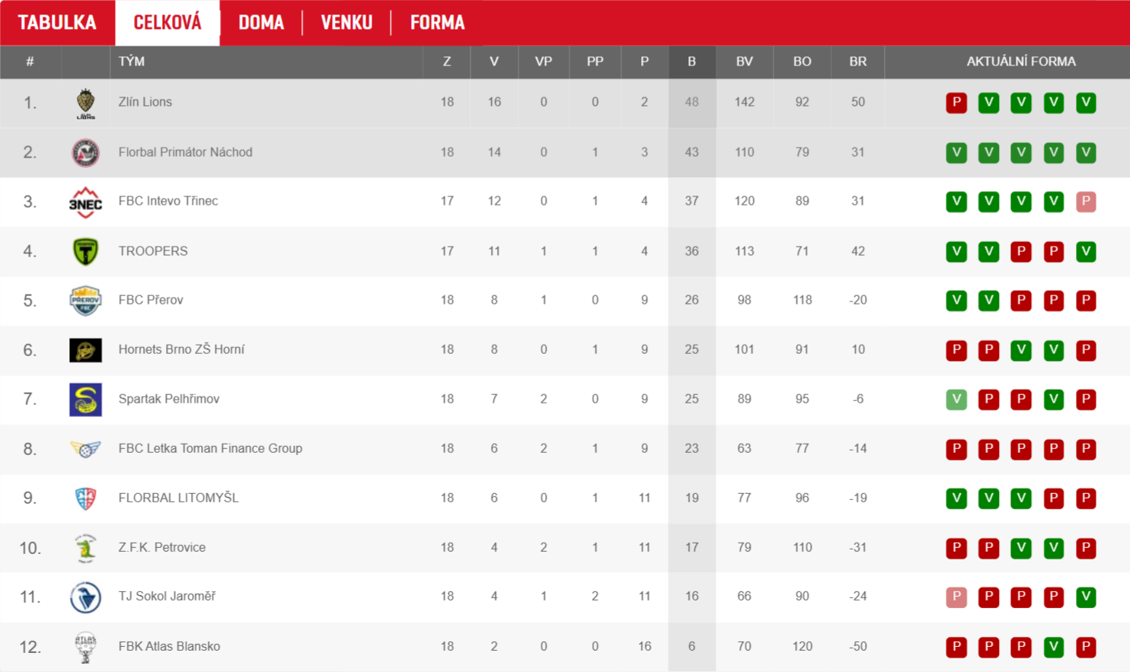Open the FLORBAL LITOMYŠL team link

pyautogui.click(x=178, y=498)
